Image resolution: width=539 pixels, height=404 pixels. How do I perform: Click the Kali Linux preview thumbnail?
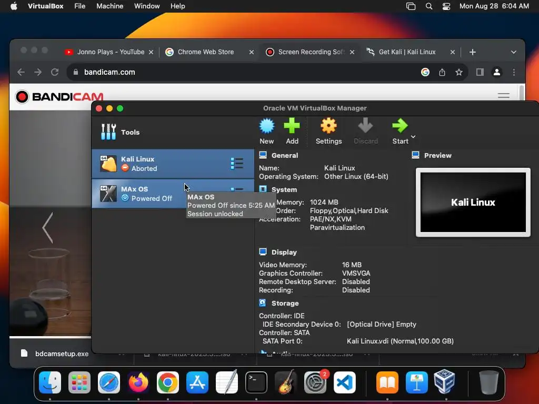pos(473,203)
